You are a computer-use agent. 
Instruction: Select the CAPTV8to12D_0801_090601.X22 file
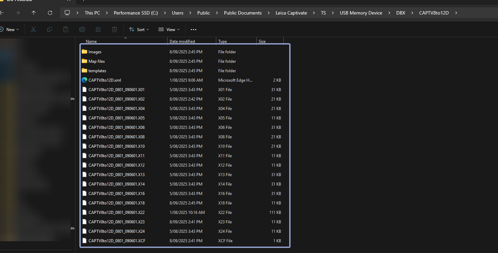point(116,213)
